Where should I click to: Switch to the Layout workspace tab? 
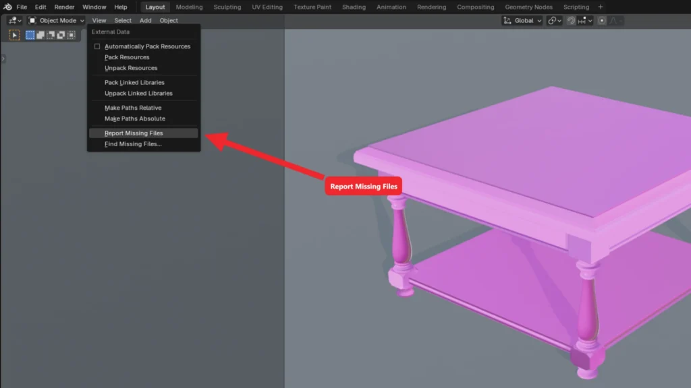155,7
